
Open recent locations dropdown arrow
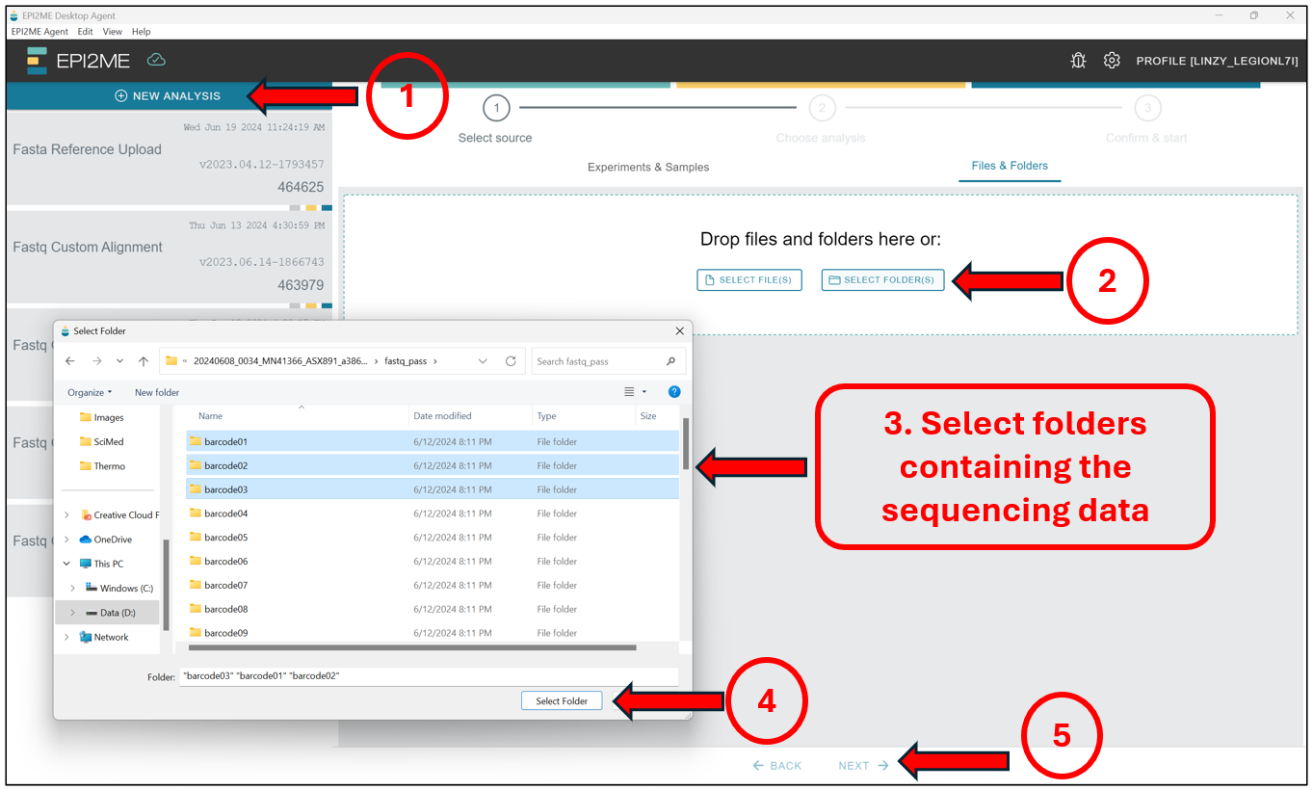click(119, 361)
